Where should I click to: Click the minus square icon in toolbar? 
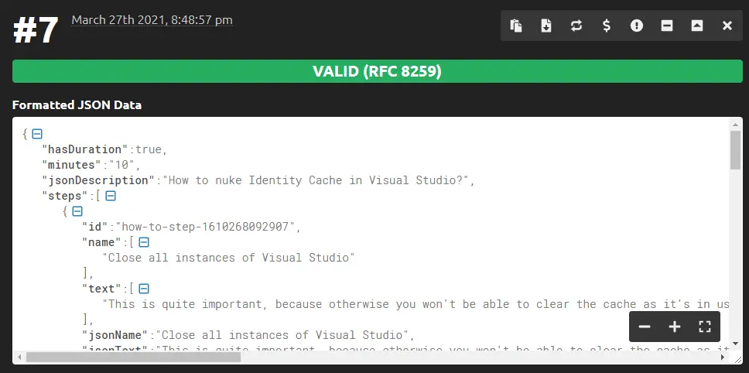coord(667,26)
